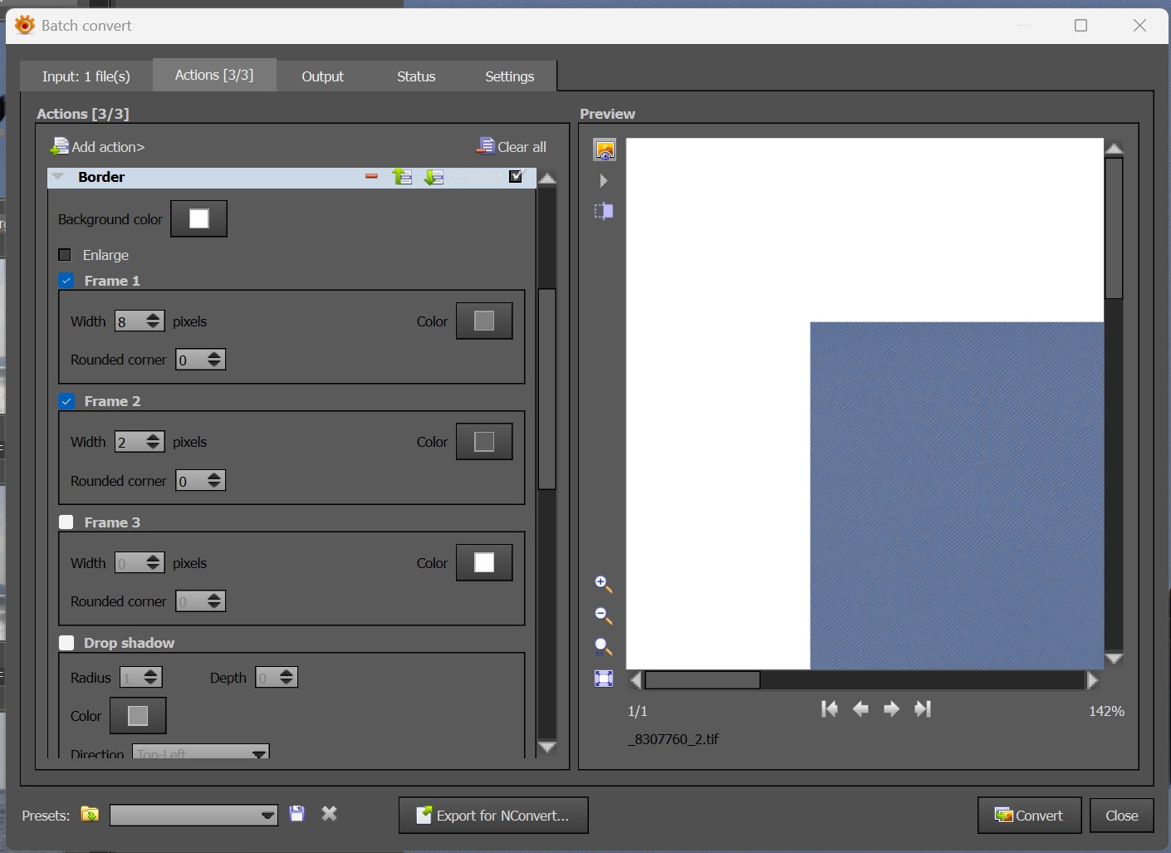Move the Border action up
The height and width of the screenshot is (853, 1171).
click(x=402, y=177)
